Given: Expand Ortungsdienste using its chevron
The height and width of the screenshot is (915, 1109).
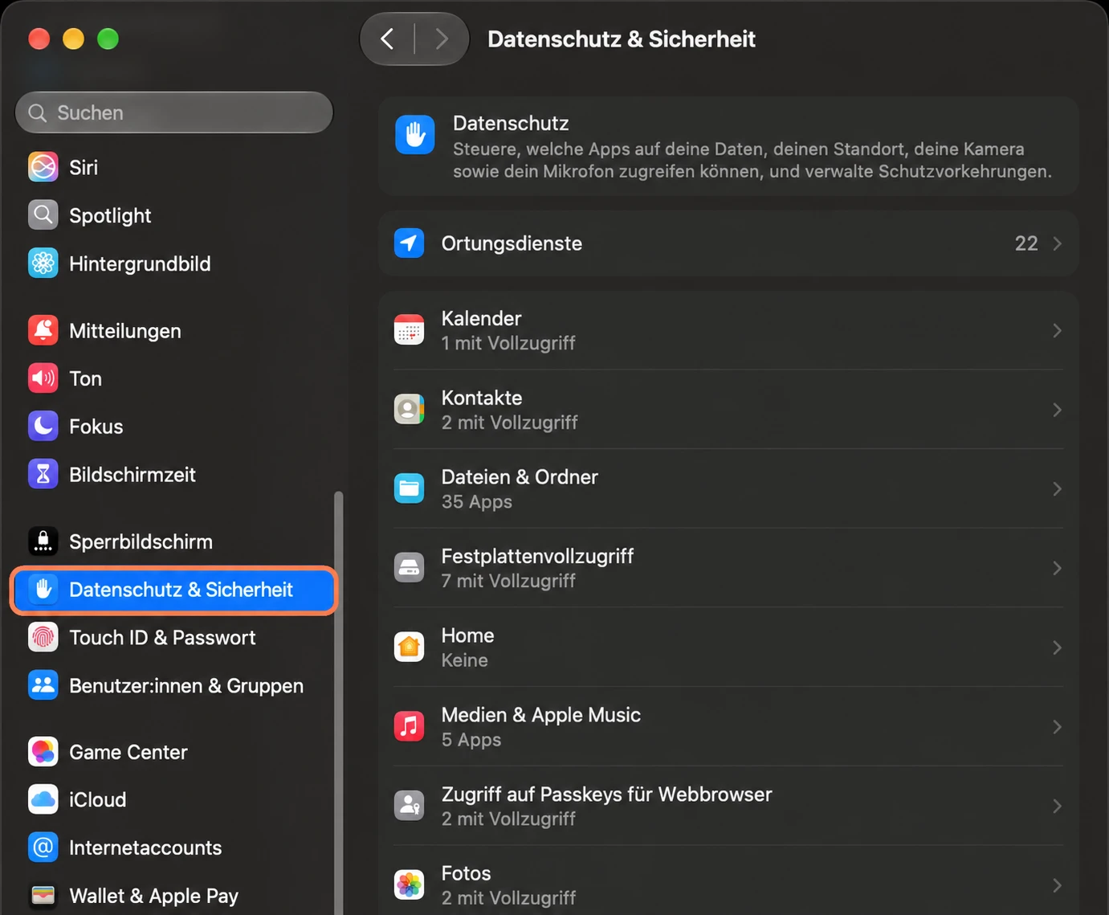Looking at the screenshot, I should [x=1057, y=243].
